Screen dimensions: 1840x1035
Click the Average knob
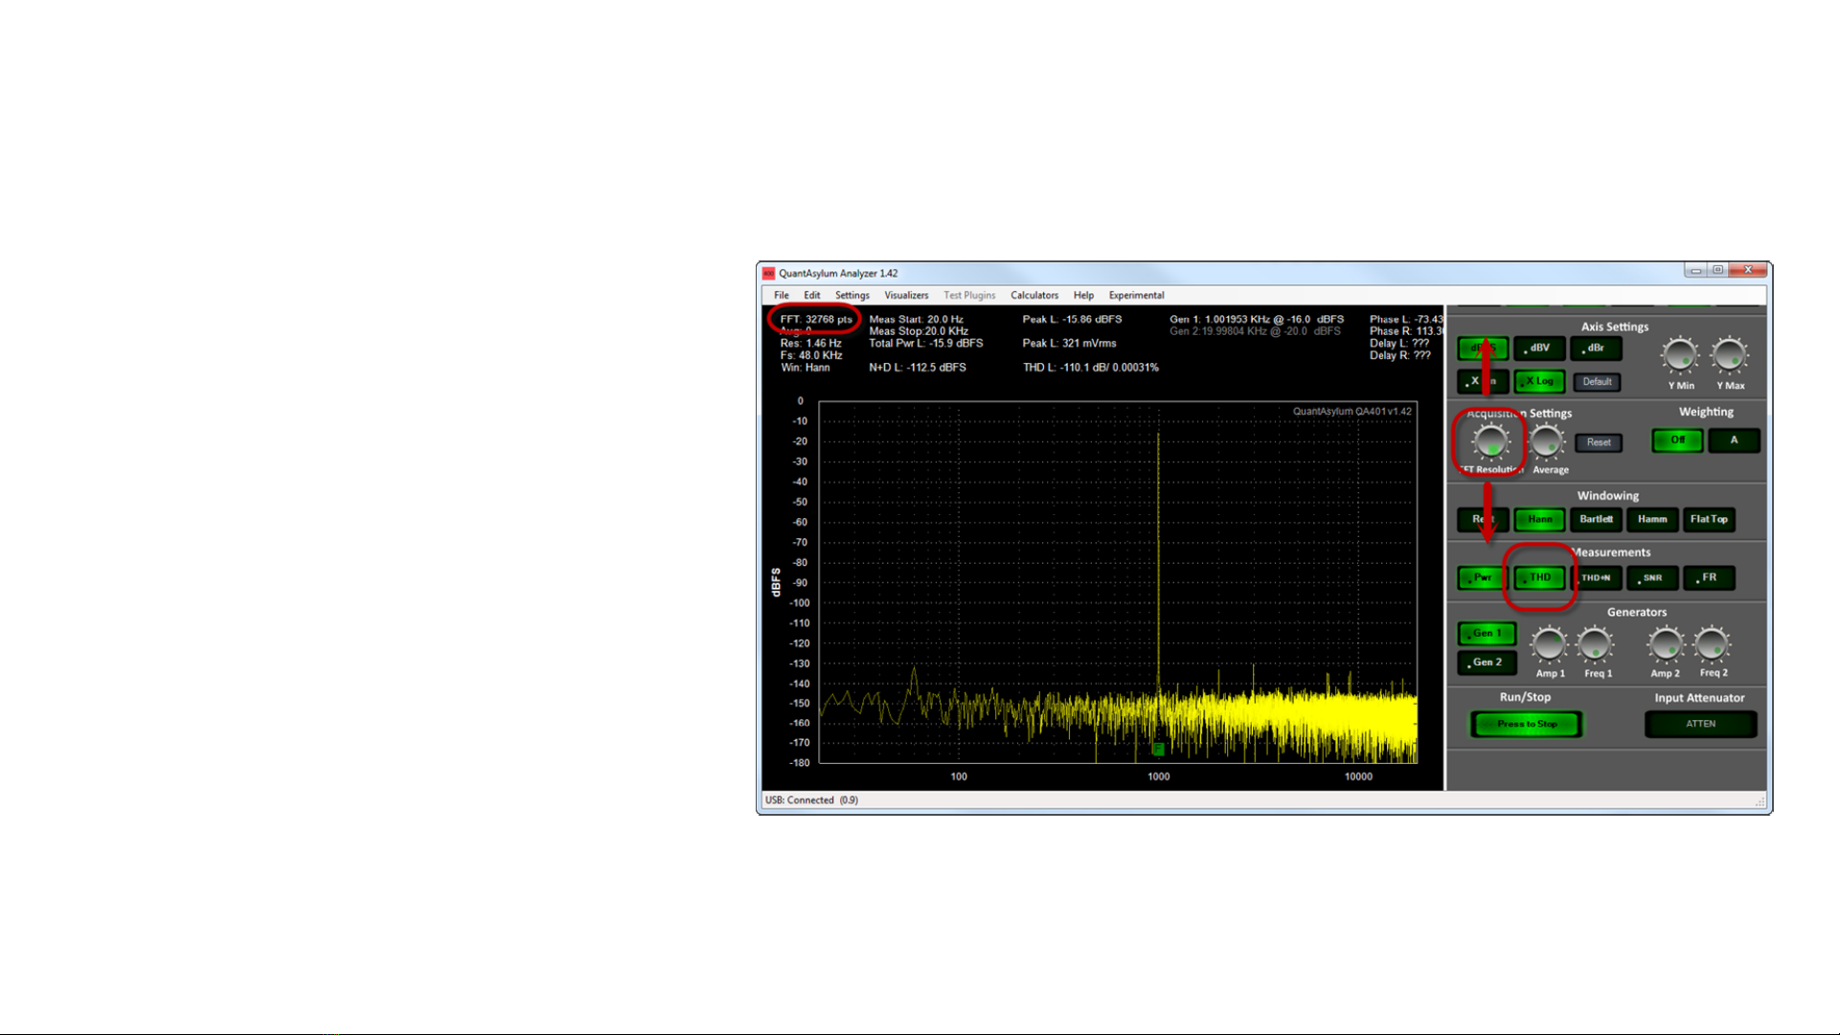[x=1547, y=442]
